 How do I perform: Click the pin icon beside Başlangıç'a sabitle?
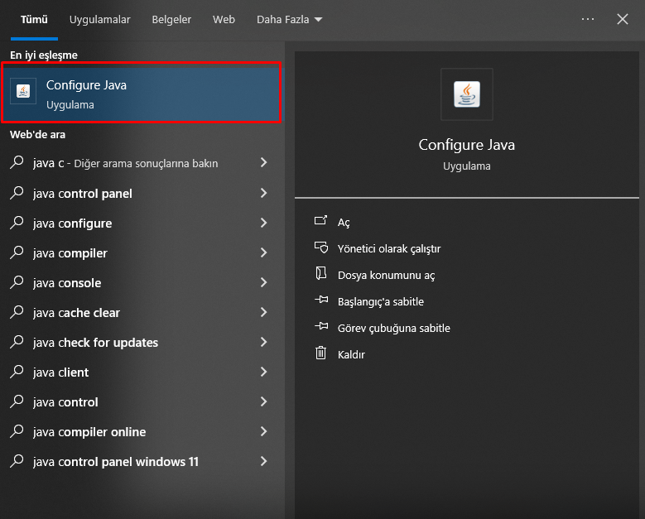click(321, 300)
